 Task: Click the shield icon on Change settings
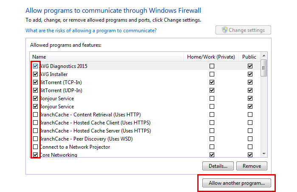tap(223, 30)
